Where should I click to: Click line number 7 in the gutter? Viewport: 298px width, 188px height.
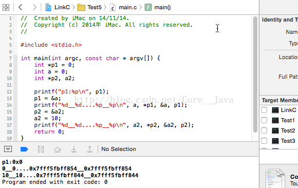pyautogui.click(x=10, y=58)
